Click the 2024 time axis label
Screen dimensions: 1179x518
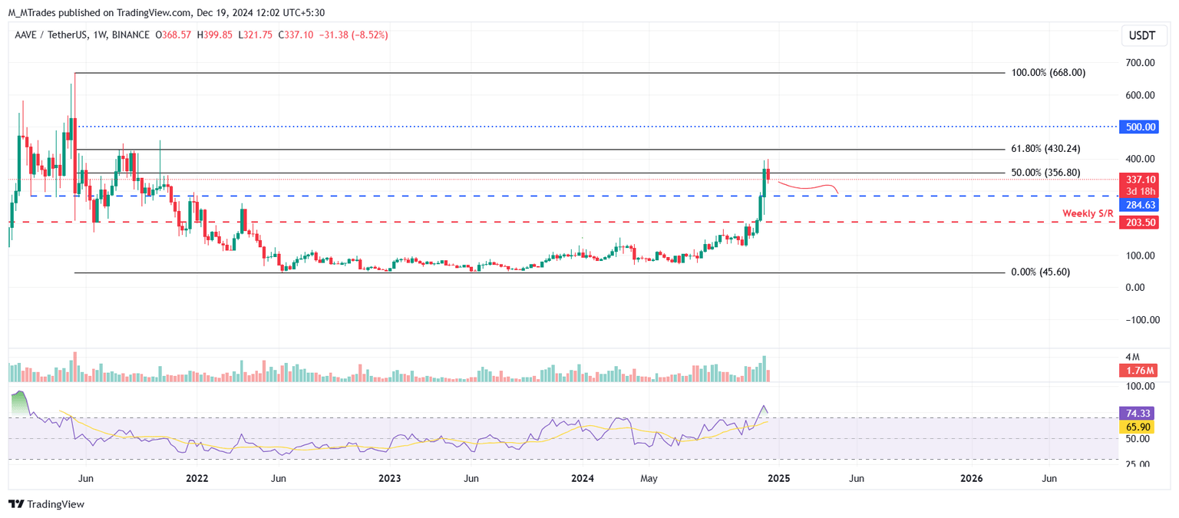(582, 478)
